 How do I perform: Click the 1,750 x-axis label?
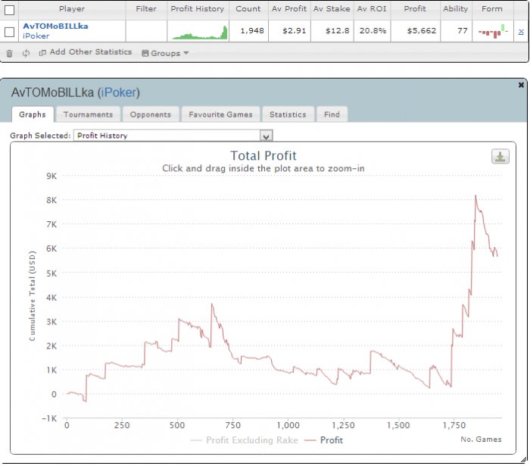(x=454, y=425)
